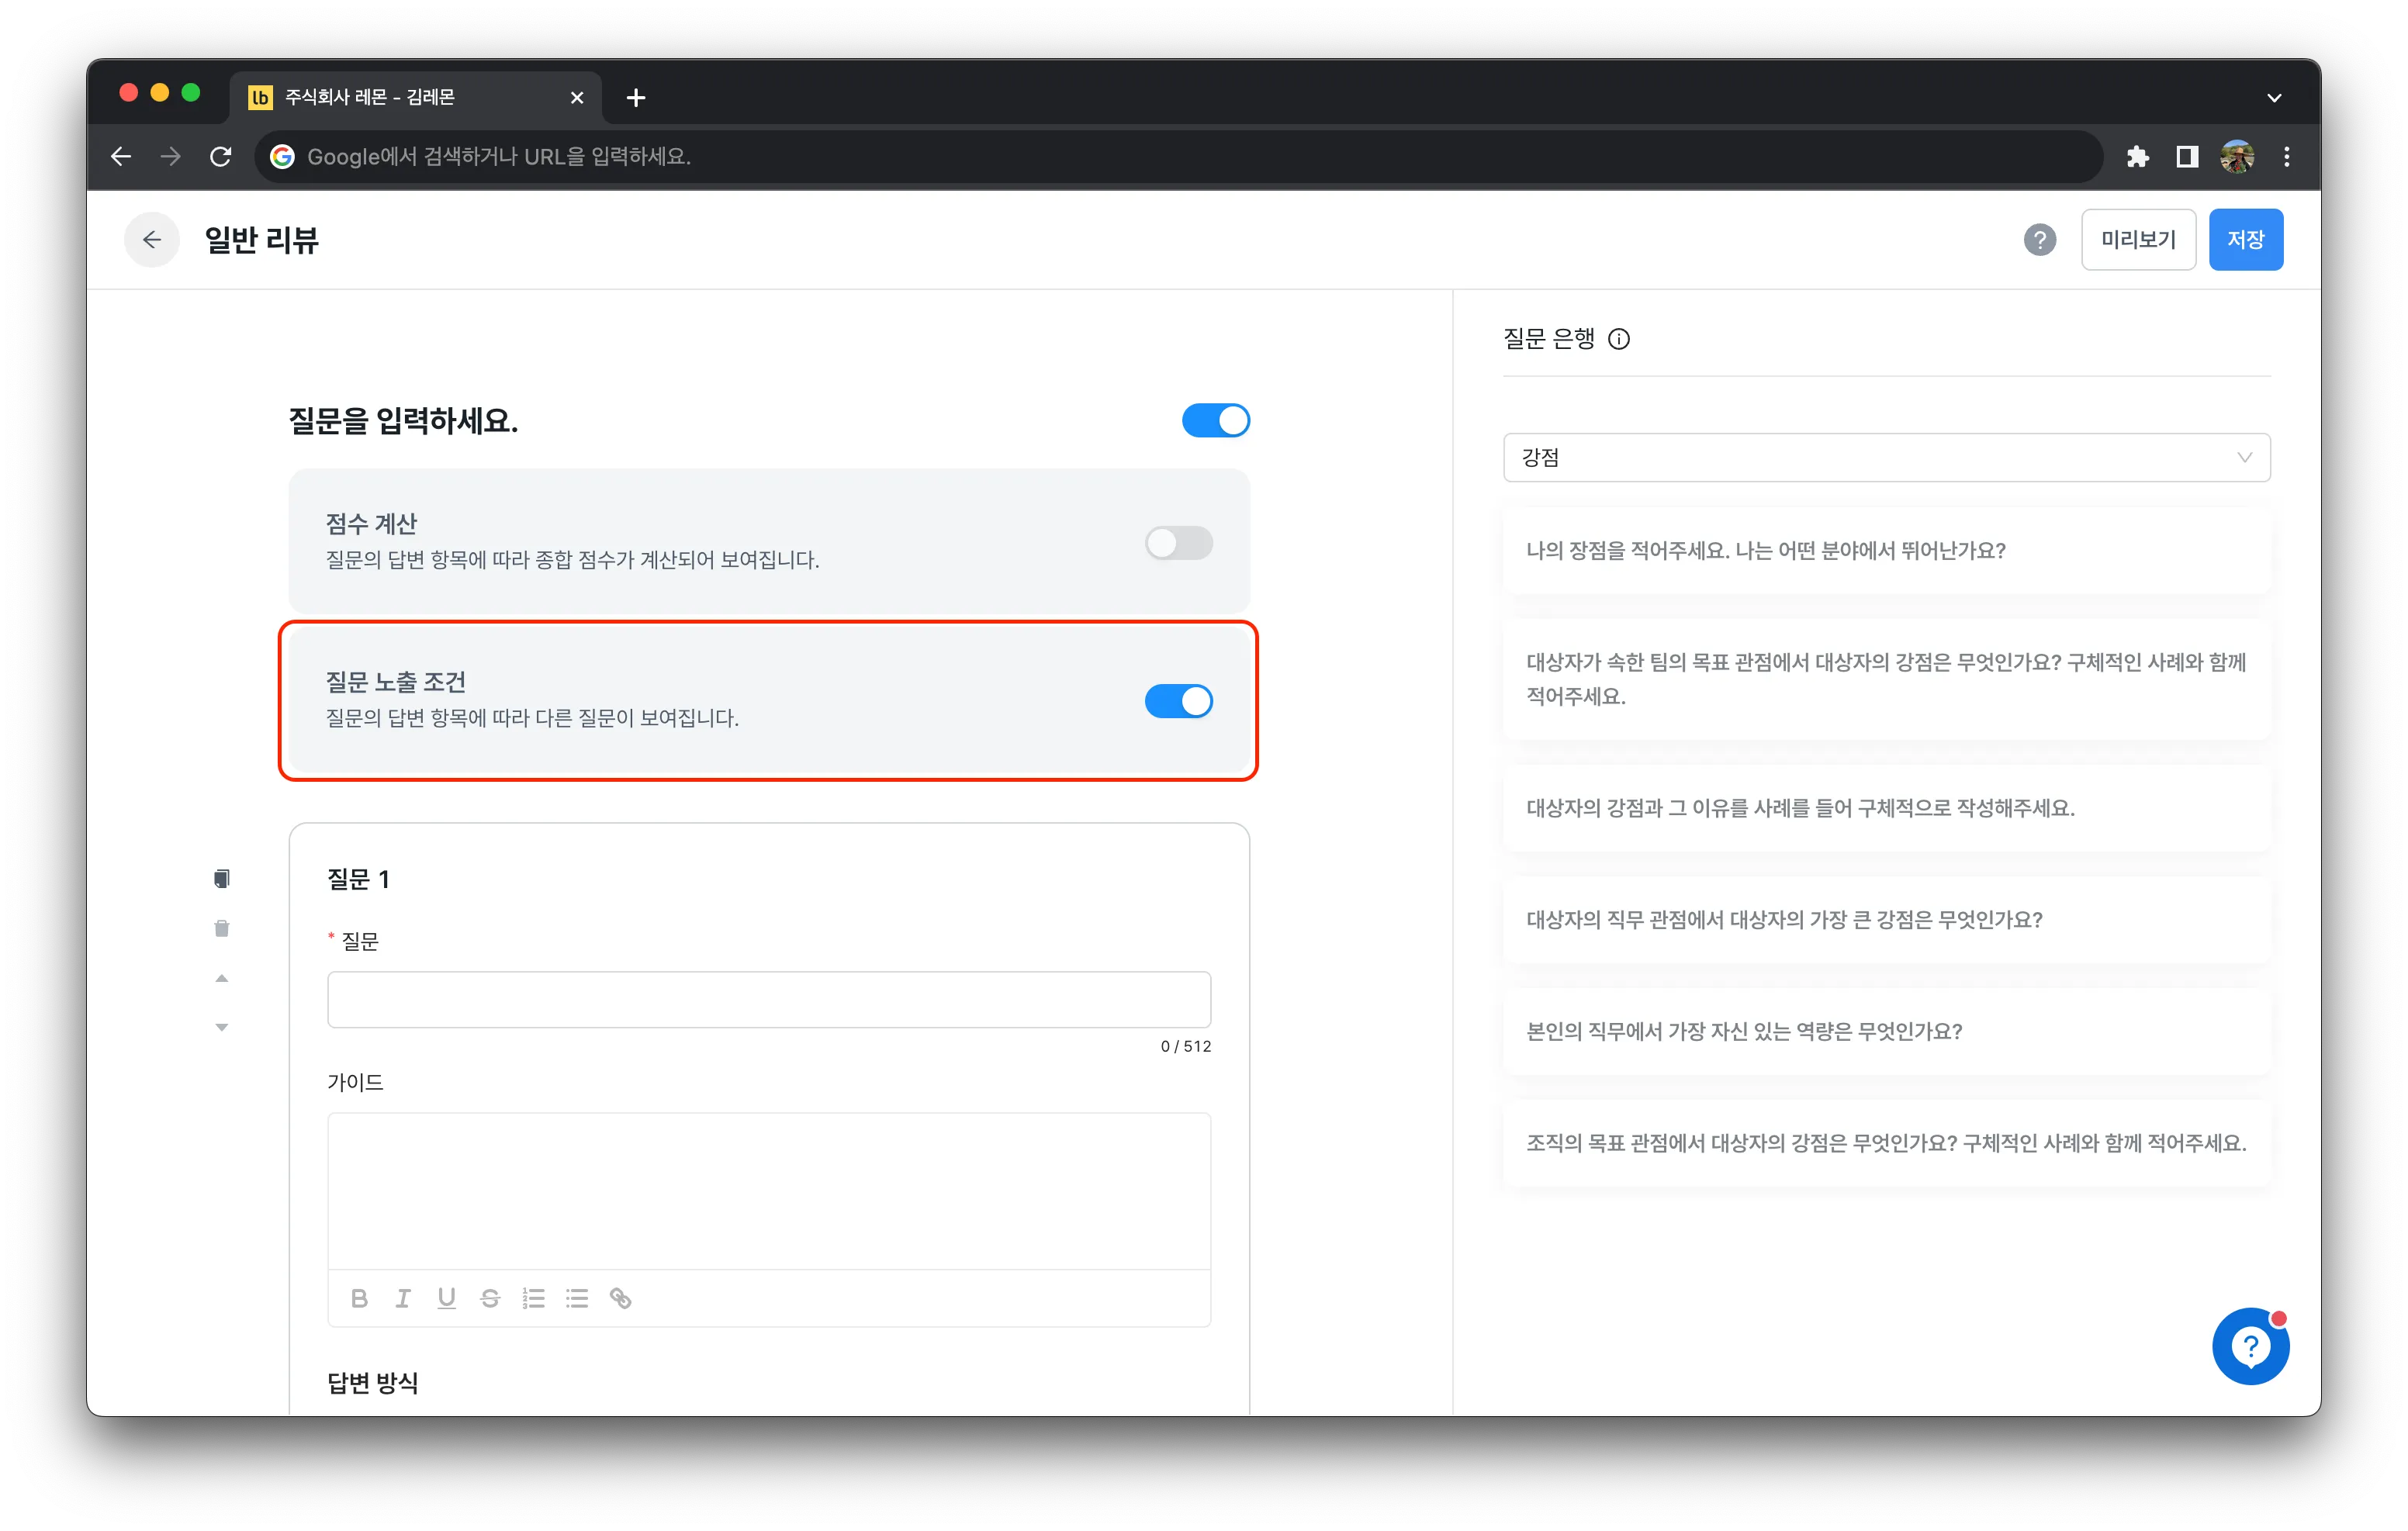The height and width of the screenshot is (1531, 2408).
Task: Select '본인의 직무에서 가장 자신 있는' card
Action: pos(1886,1031)
